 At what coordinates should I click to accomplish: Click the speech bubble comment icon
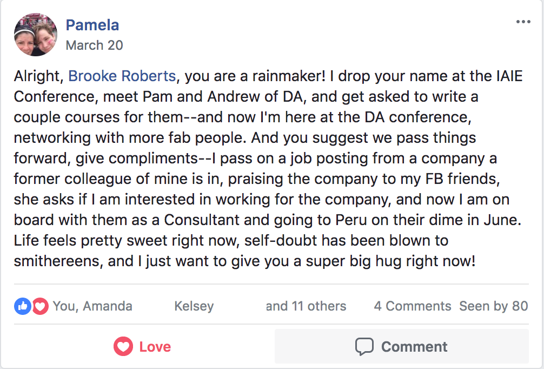(x=364, y=346)
